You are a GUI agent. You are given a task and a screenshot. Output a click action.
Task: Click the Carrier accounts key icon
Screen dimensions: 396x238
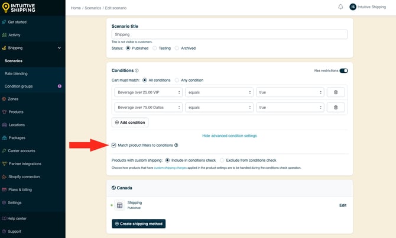[x=4, y=151]
